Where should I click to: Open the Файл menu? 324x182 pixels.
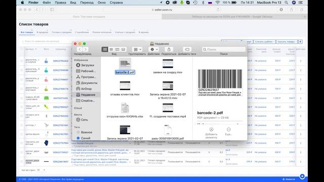47,3
